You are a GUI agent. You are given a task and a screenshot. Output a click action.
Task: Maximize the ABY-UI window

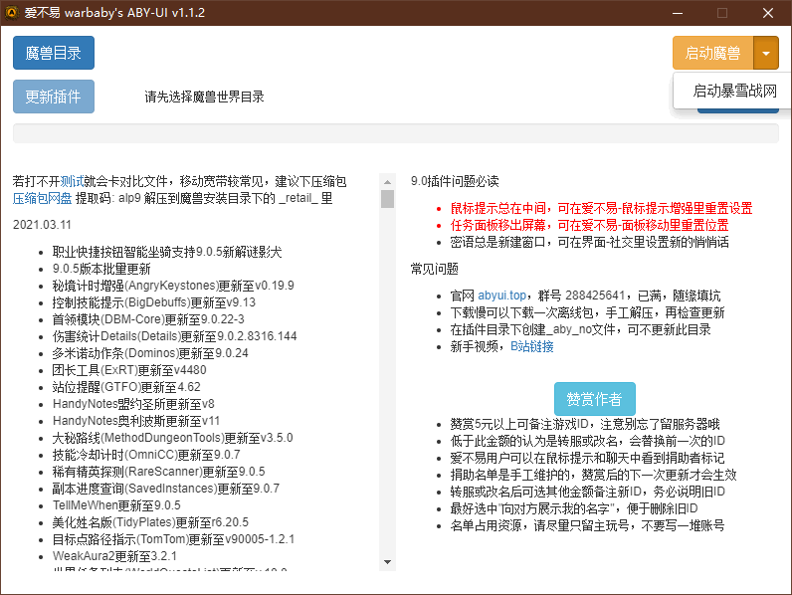pos(722,13)
